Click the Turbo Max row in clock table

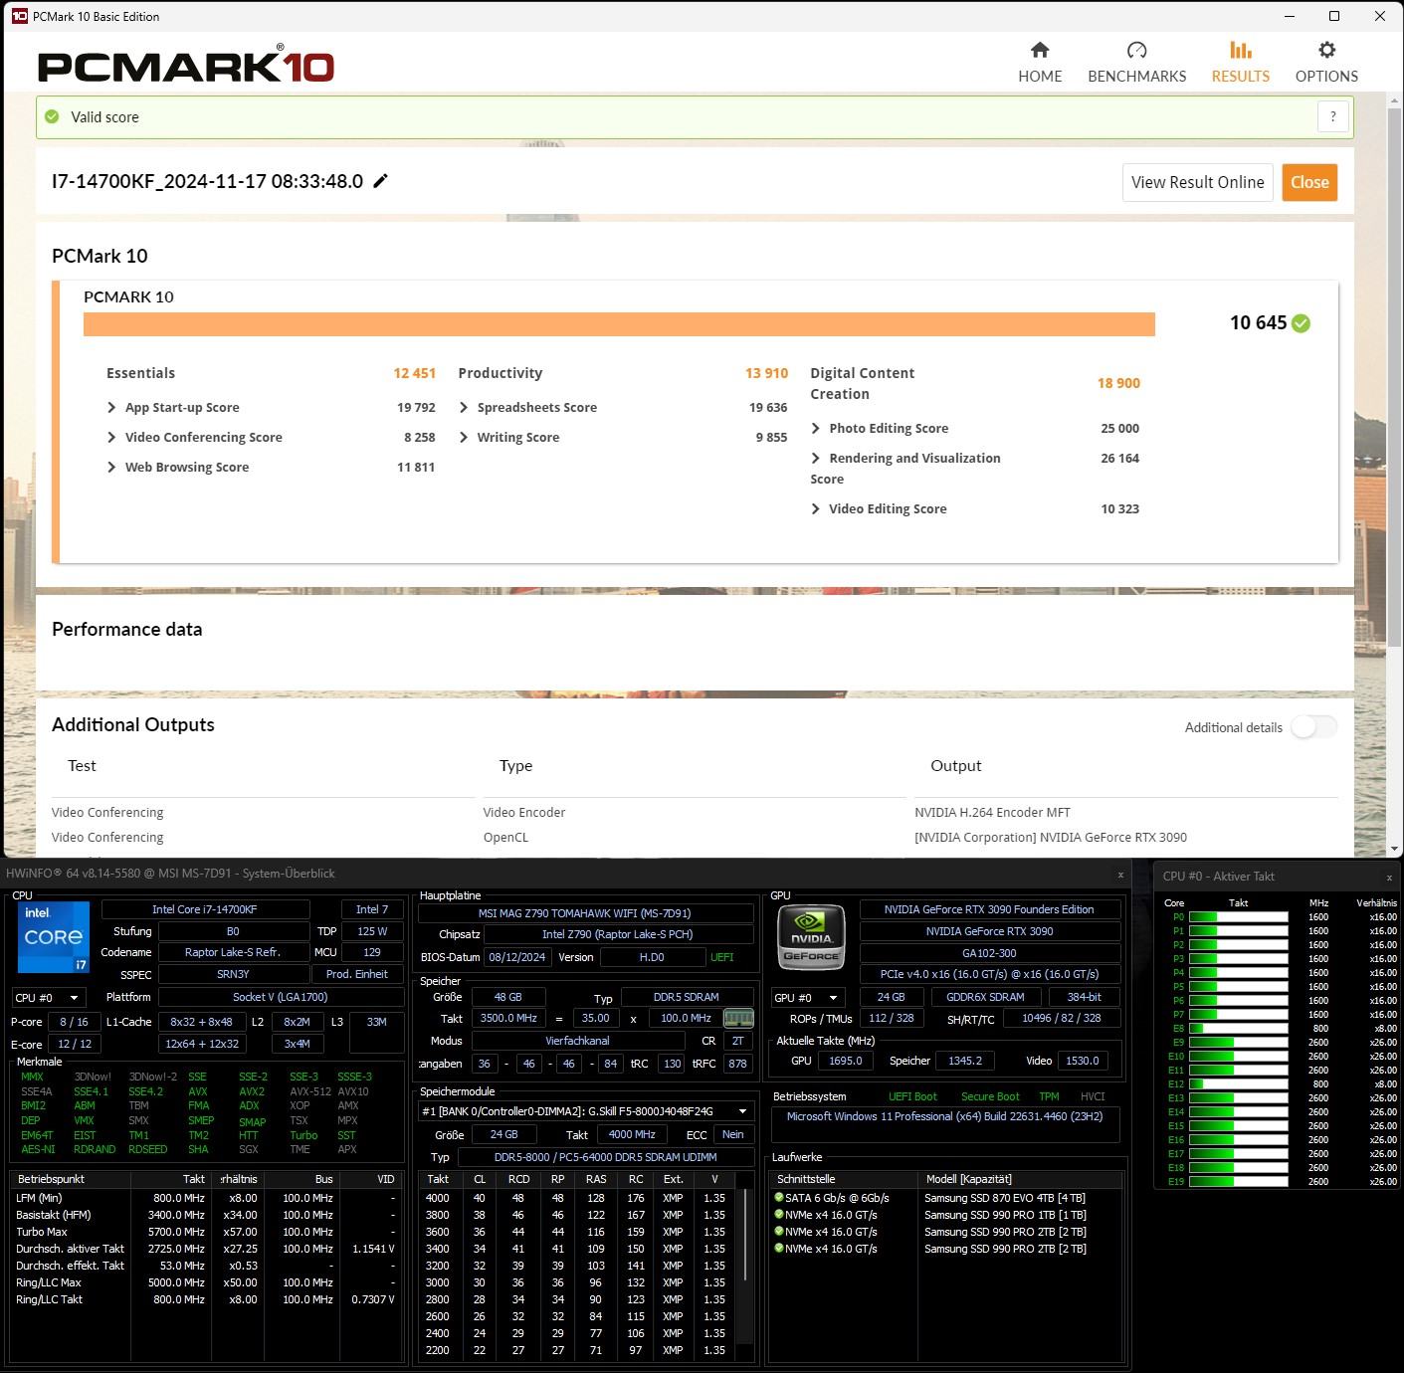207,1232
